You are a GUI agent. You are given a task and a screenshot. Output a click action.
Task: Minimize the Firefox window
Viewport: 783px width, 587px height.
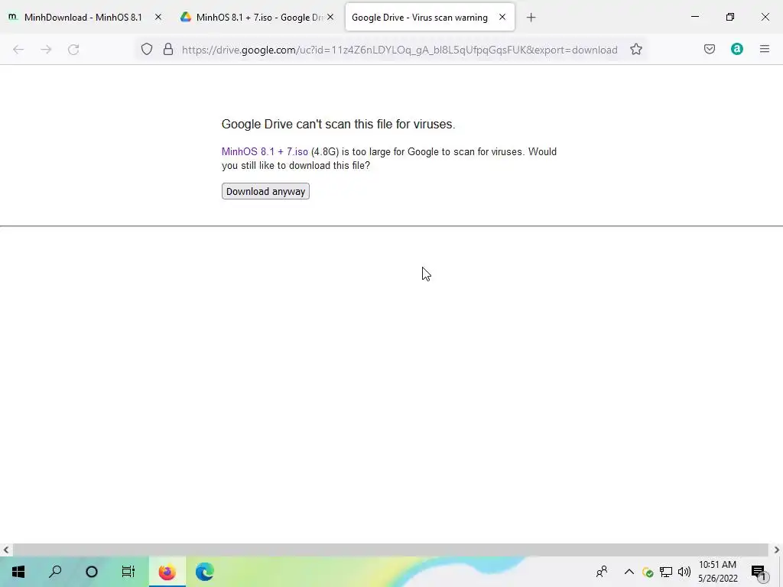[694, 17]
